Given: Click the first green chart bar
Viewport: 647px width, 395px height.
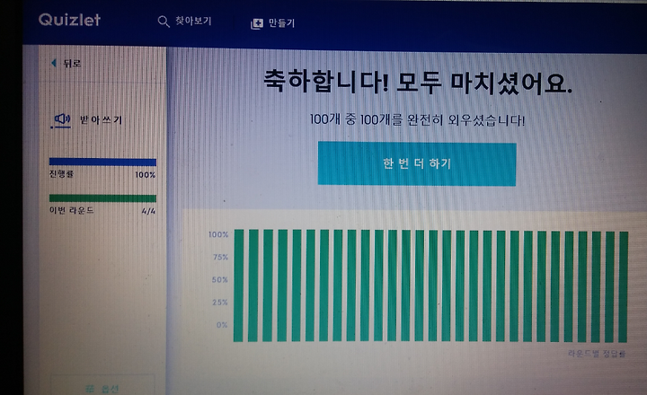Looking at the screenshot, I should tap(238, 285).
